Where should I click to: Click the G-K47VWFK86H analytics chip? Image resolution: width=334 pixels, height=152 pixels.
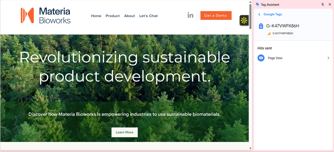point(280,34)
